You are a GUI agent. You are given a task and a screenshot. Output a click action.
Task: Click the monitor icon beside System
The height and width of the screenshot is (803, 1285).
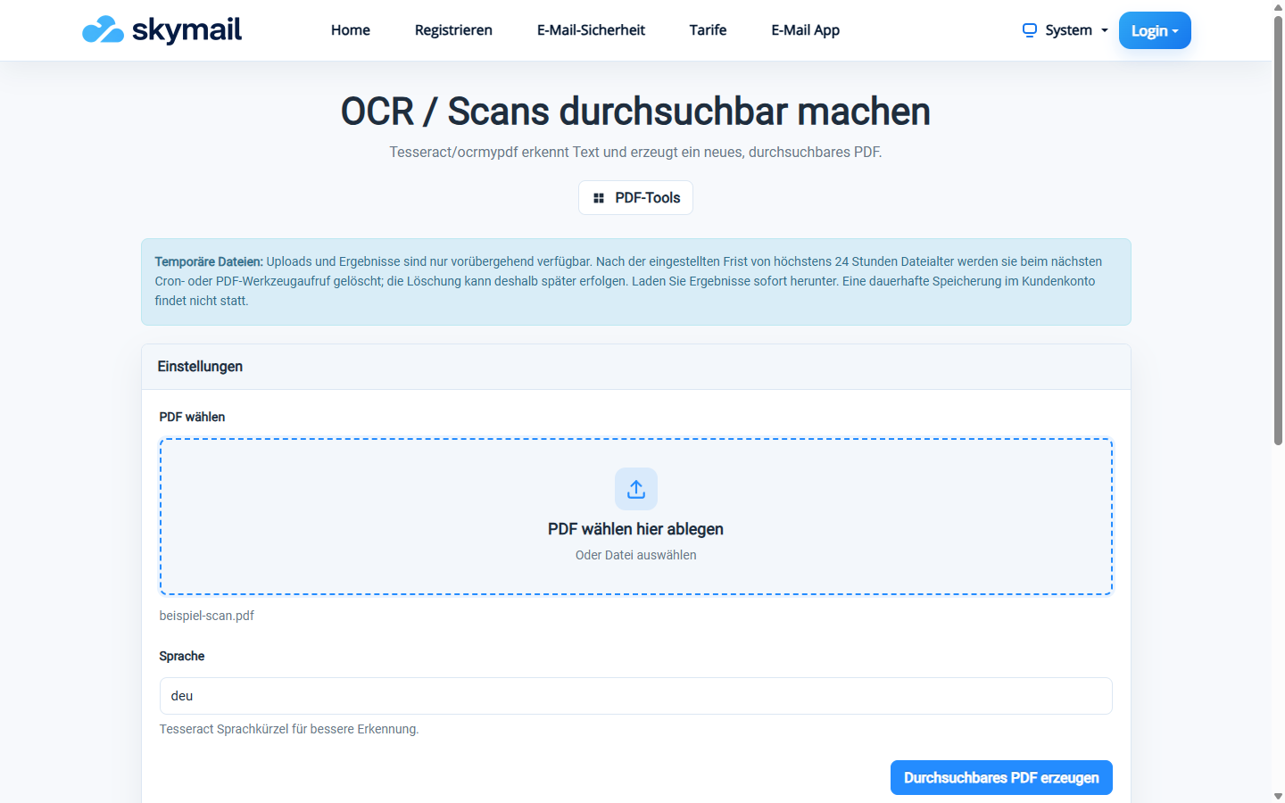click(1030, 30)
